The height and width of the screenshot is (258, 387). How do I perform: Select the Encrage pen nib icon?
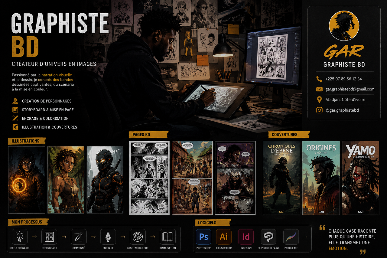point(108,237)
